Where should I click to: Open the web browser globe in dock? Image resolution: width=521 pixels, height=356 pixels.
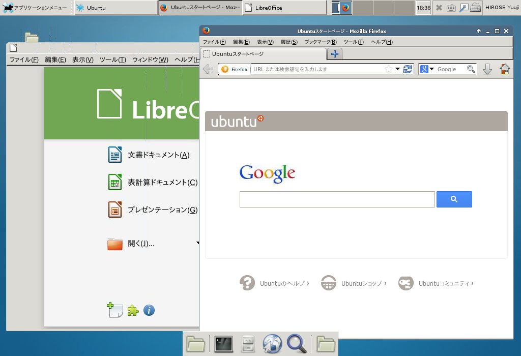[x=272, y=344]
